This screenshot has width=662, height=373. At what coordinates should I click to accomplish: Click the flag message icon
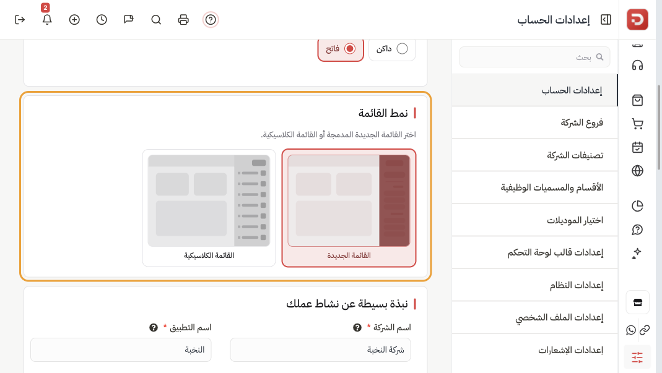(x=129, y=19)
